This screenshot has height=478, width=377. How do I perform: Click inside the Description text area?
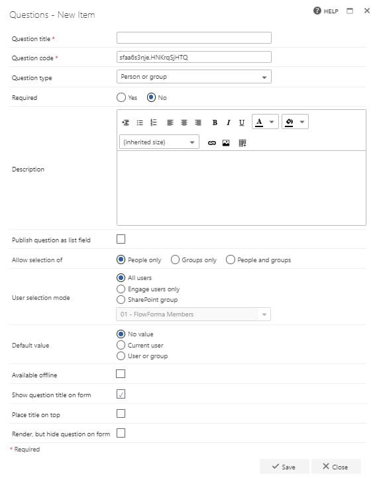click(241, 188)
